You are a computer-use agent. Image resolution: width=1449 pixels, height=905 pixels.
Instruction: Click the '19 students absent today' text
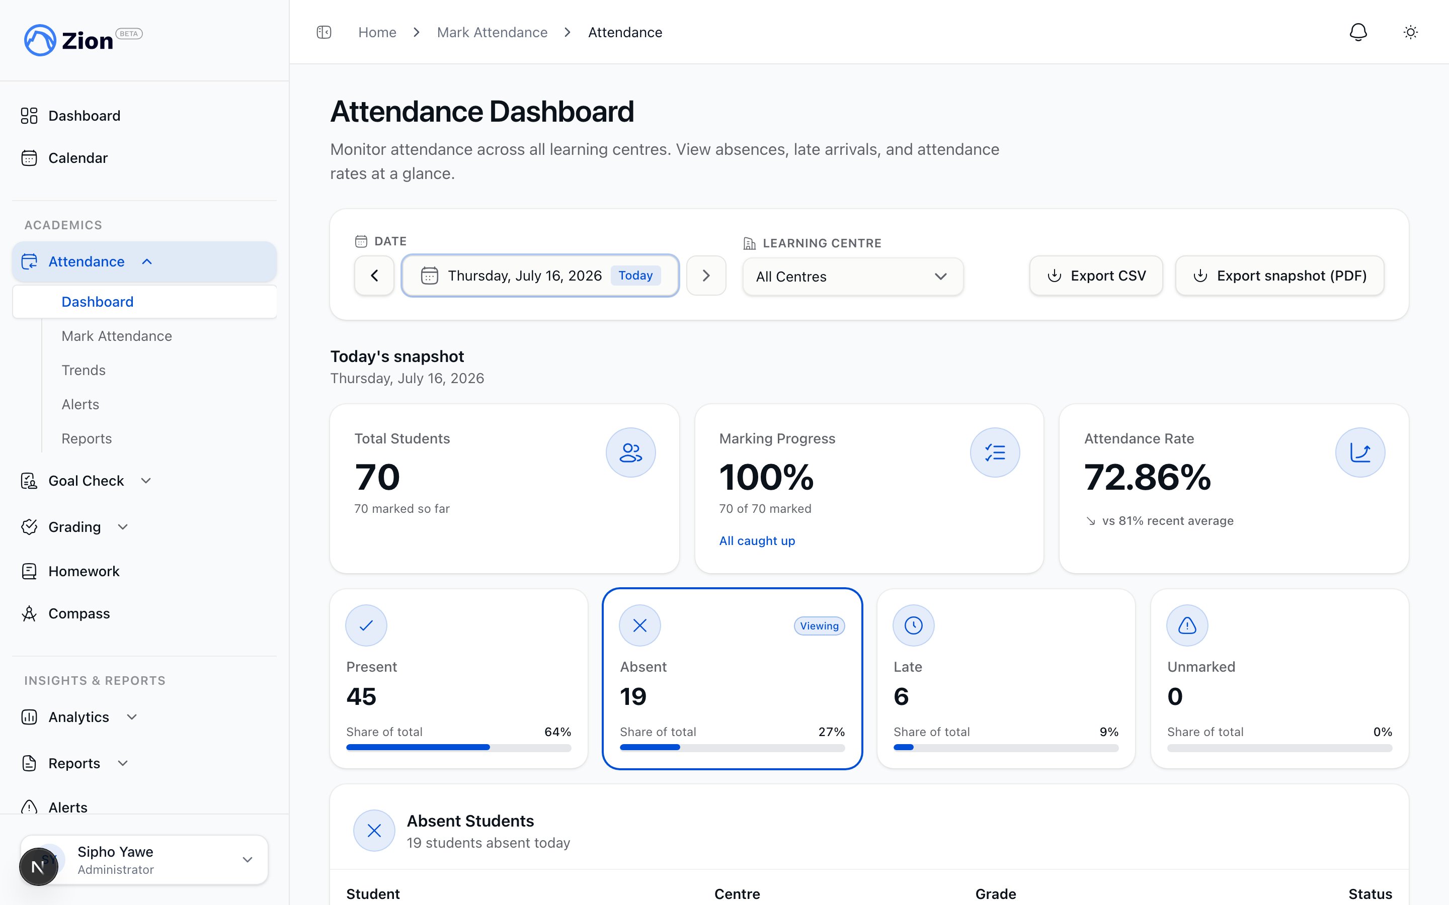[x=489, y=843]
